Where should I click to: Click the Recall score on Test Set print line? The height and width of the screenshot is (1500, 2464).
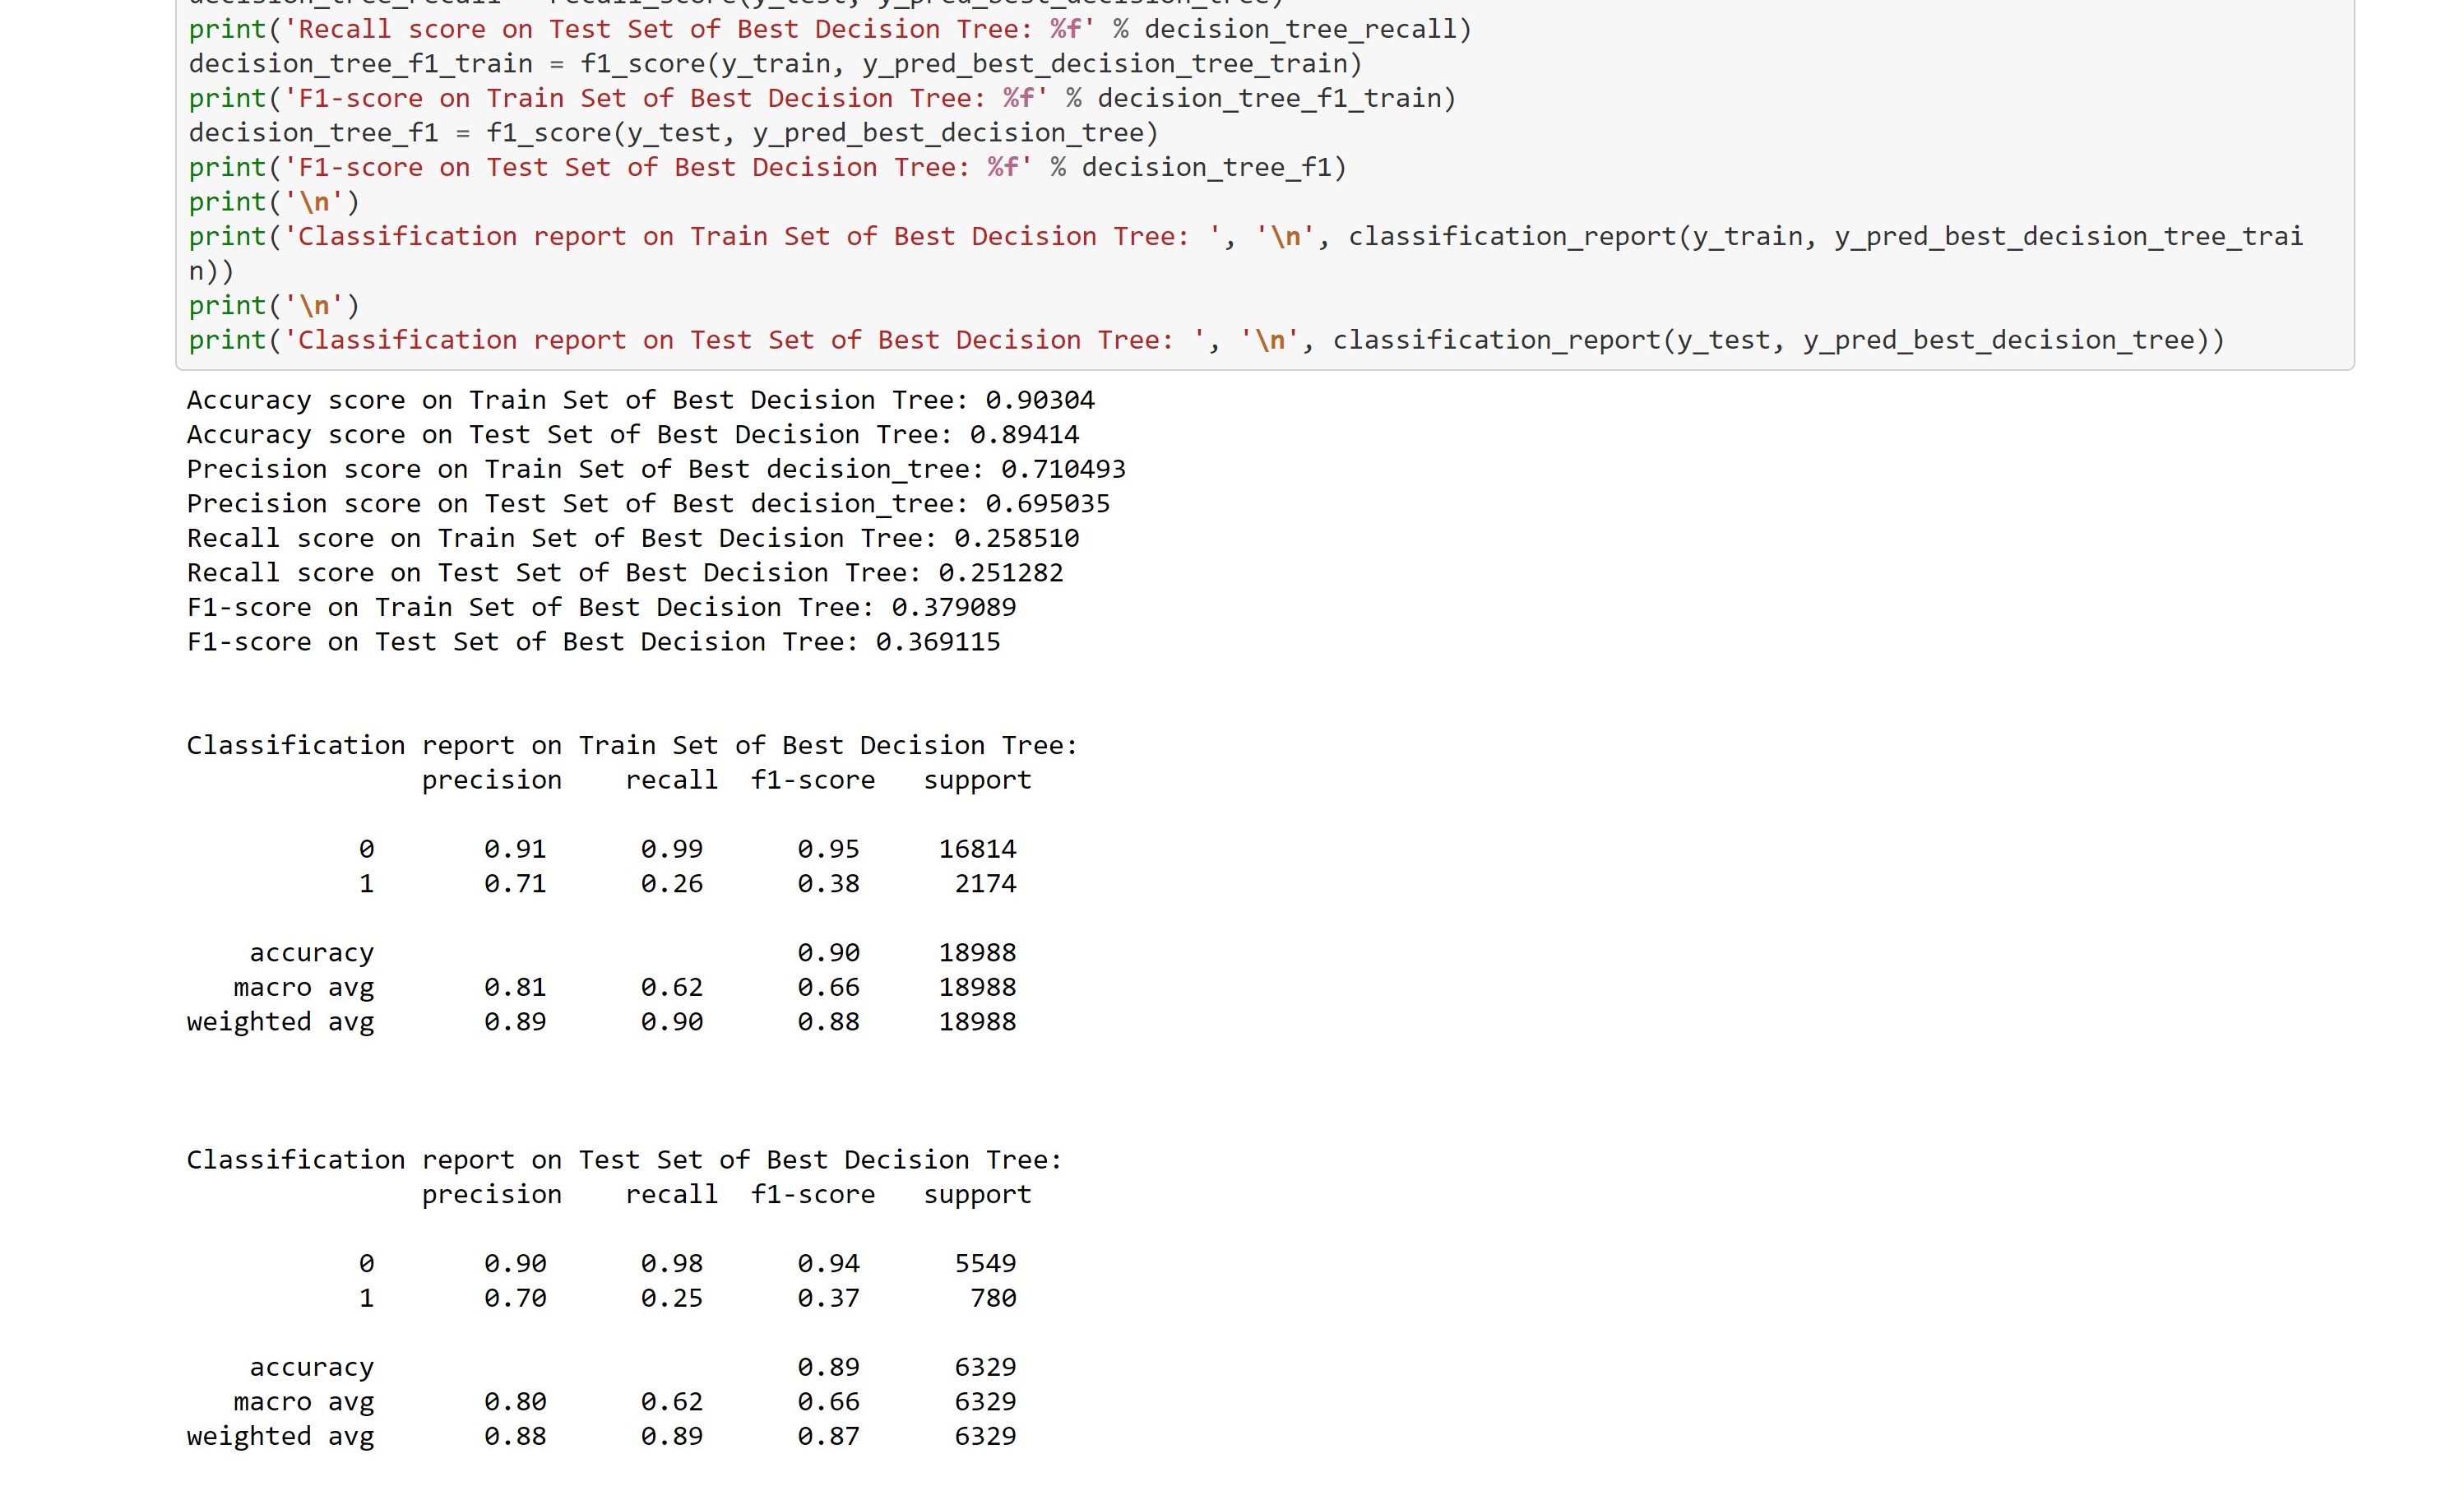[830, 29]
